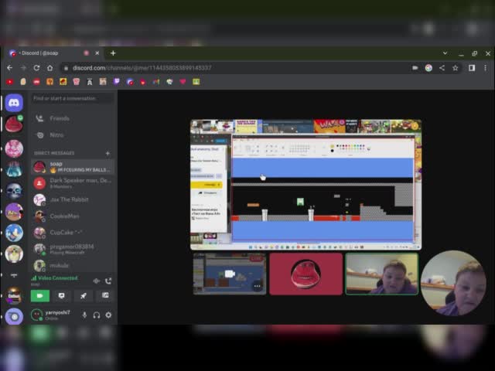
Task: Click the red blob server icon in sidebar
Action: [14, 124]
